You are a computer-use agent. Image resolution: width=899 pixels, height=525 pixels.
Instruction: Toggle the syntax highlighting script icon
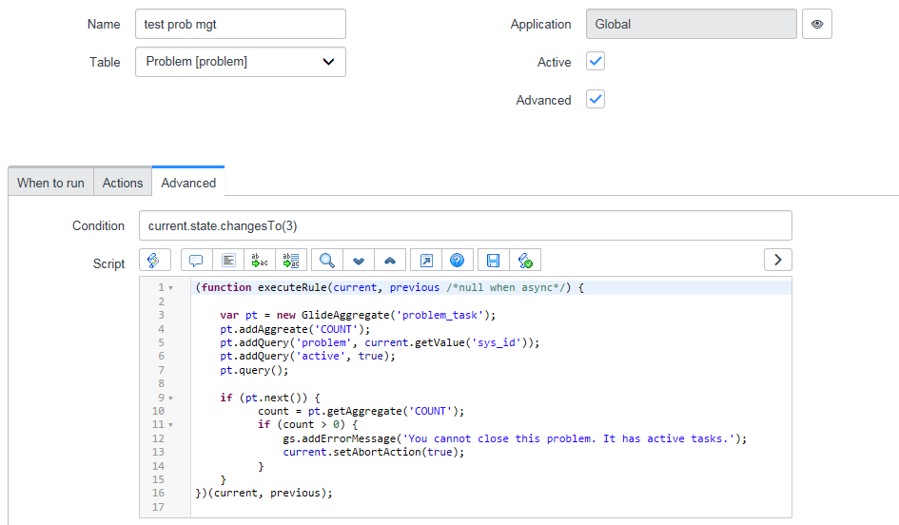(x=155, y=261)
